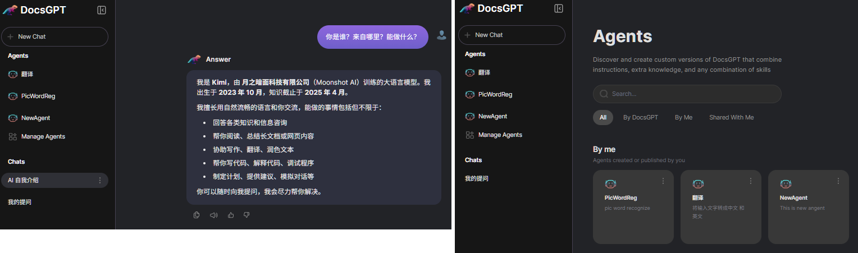The image size is (858, 253).
Task: Click the 'By me' section heading
Action: click(x=604, y=149)
